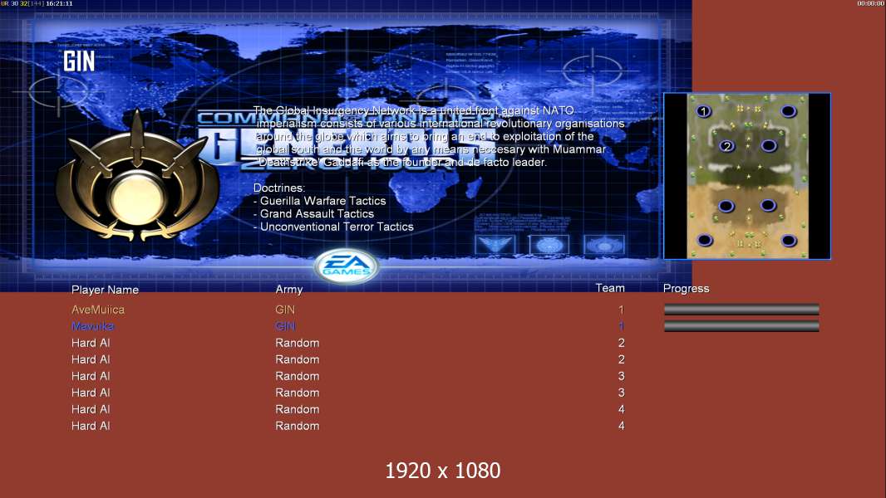Image resolution: width=886 pixels, height=498 pixels.
Task: Click the Player Name column header
Action: [105, 290]
